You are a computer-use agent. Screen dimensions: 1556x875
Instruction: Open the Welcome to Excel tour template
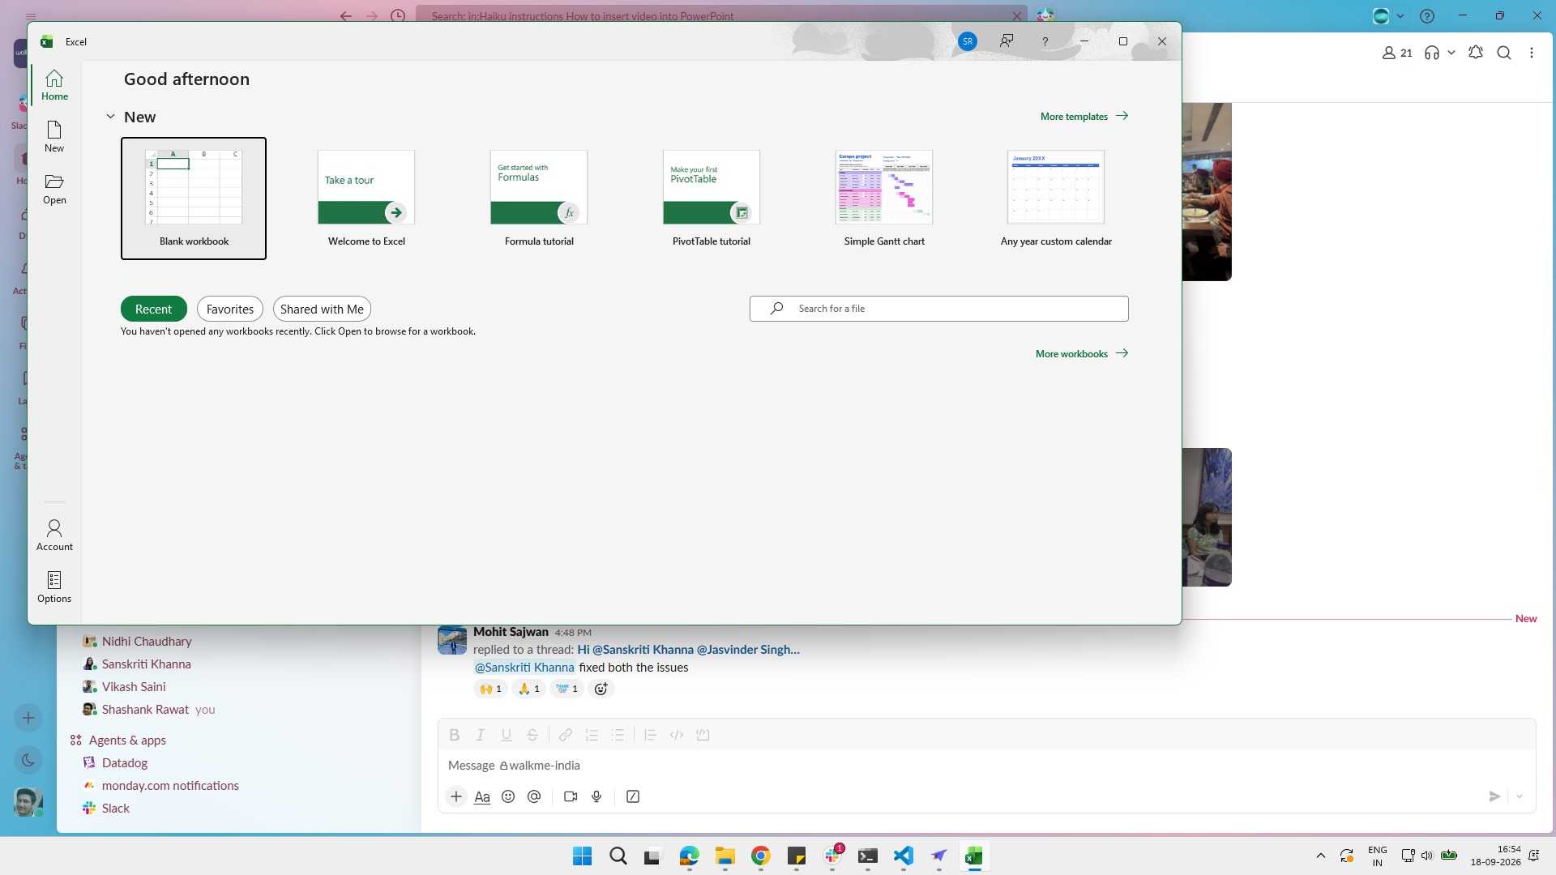[366, 198]
